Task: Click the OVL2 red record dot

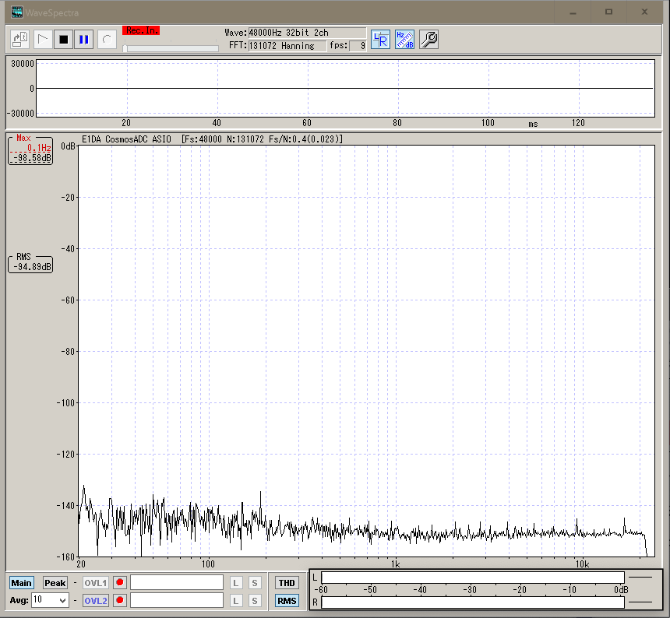Action: click(x=120, y=601)
